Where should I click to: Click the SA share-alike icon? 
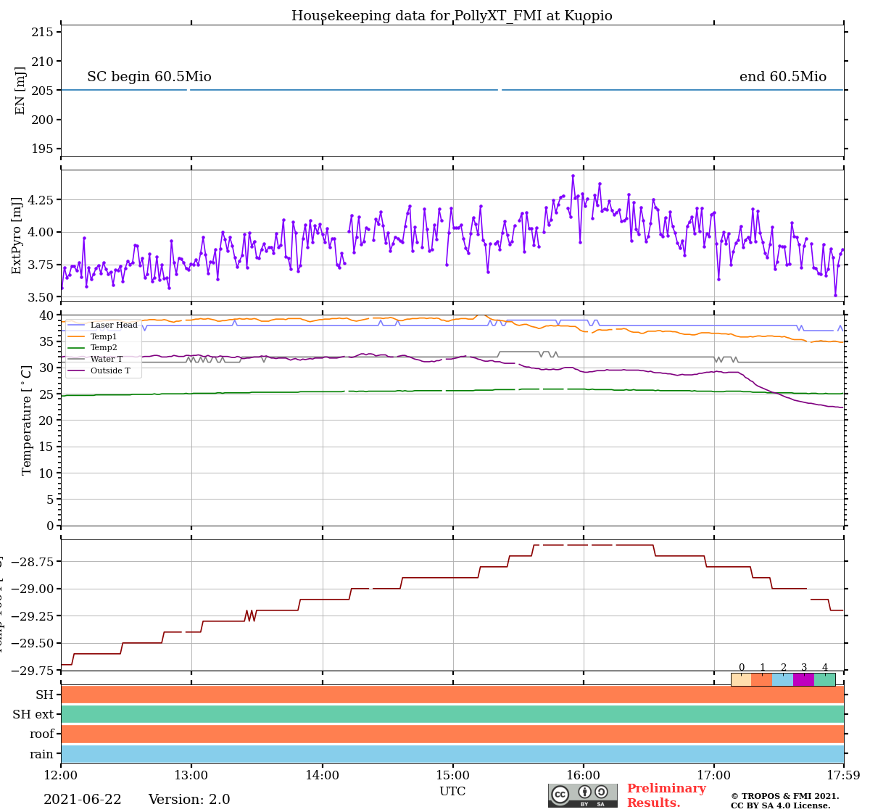[x=601, y=792]
